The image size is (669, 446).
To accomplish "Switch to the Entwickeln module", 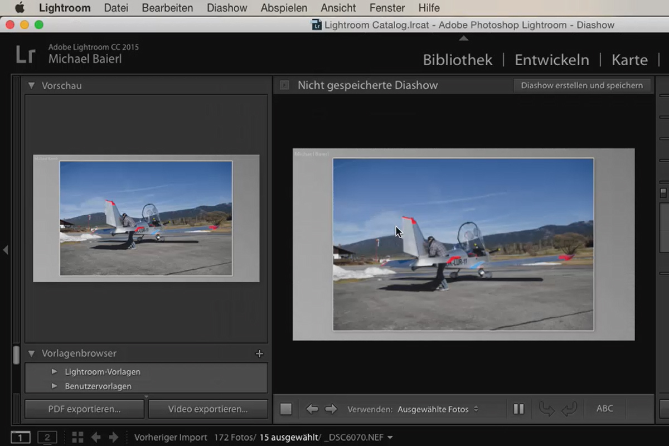I will click(x=552, y=60).
